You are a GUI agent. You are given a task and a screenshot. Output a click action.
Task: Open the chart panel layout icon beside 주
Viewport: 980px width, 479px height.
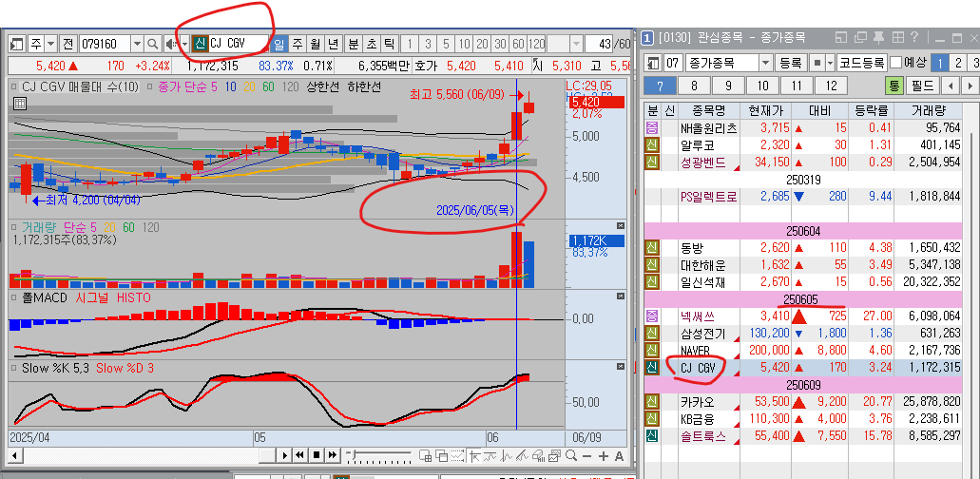pyautogui.click(x=17, y=44)
